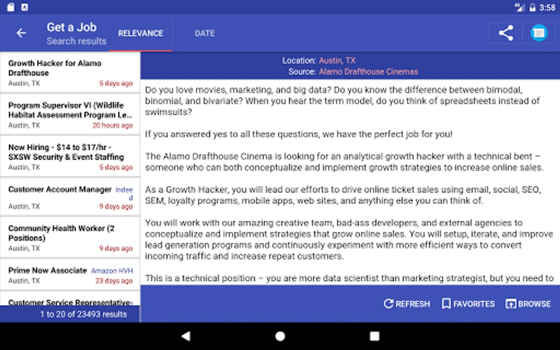
Task: Select the Prime Now Associate listing
Action: pos(70,275)
